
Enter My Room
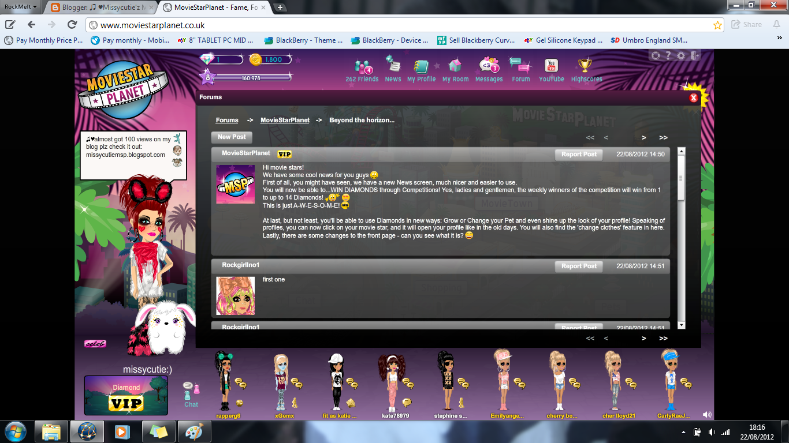454,69
